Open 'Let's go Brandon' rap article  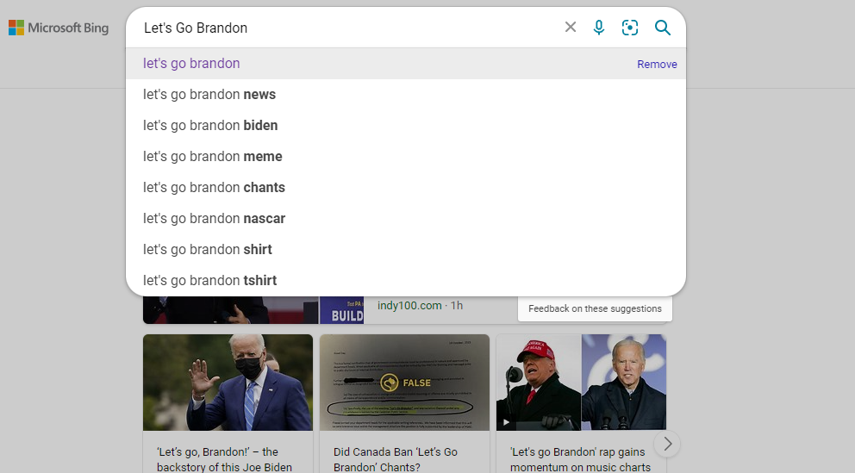point(580,459)
